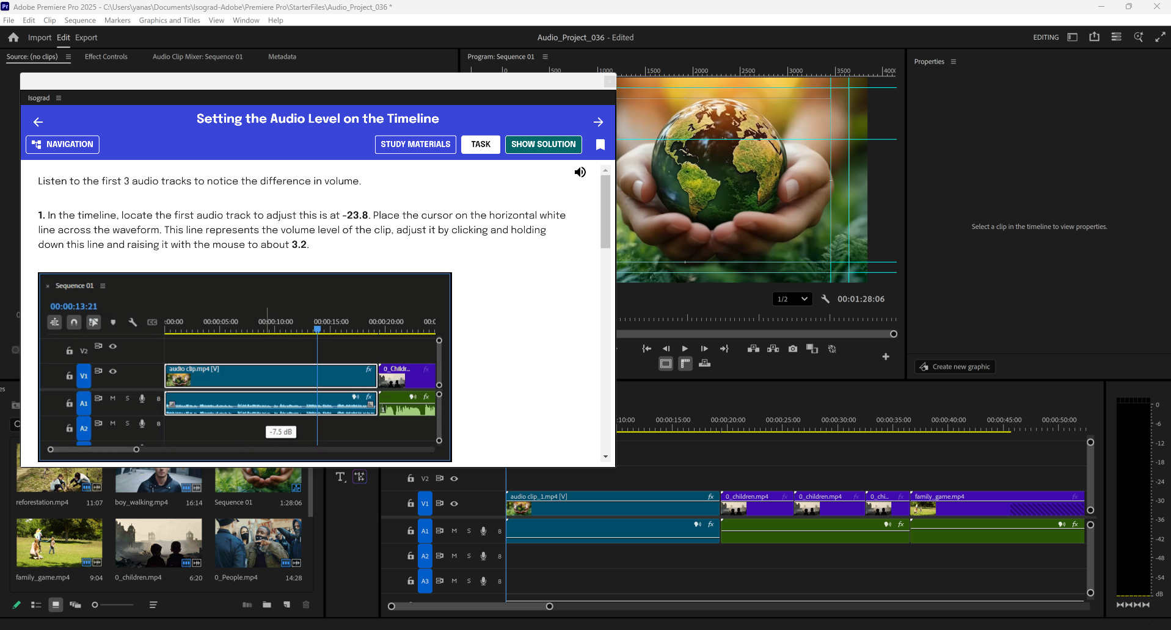This screenshot has width=1171, height=630.
Task: Click the Project panel thumbnail zoom slider
Action: coord(95,605)
